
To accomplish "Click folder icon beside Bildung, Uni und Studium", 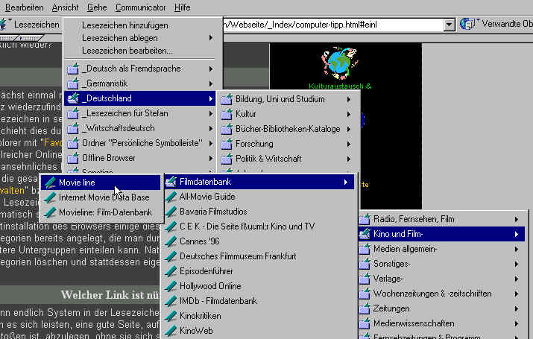I will point(226,99).
